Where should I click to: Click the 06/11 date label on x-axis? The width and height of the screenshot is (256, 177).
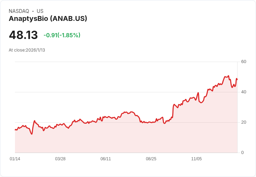coord(106,159)
